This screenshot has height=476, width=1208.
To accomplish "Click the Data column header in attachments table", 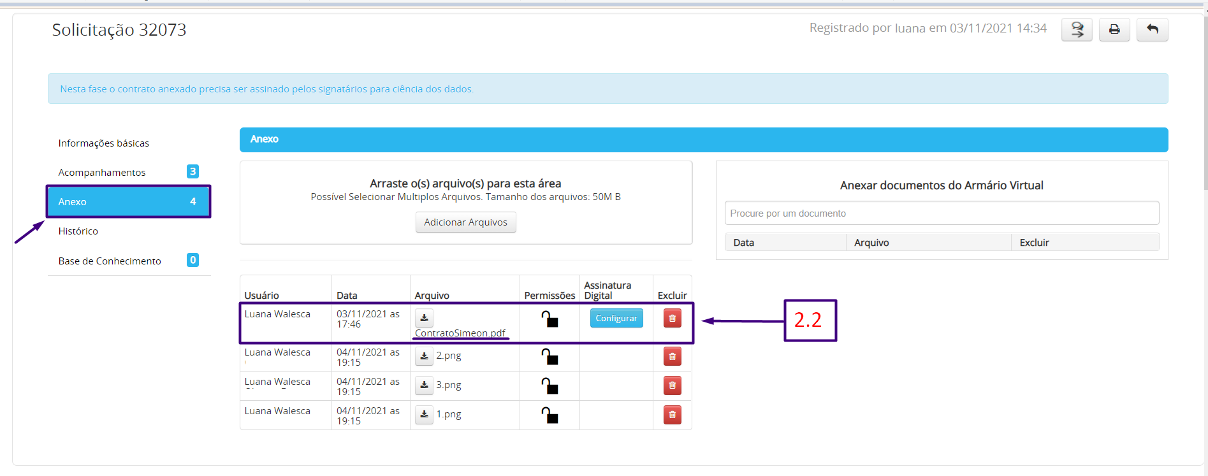I will 347,296.
